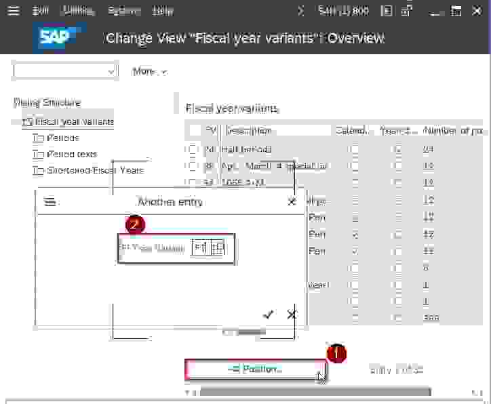The width and height of the screenshot is (491, 404).
Task: Select the Apr.-March row marker
Action: point(193,165)
